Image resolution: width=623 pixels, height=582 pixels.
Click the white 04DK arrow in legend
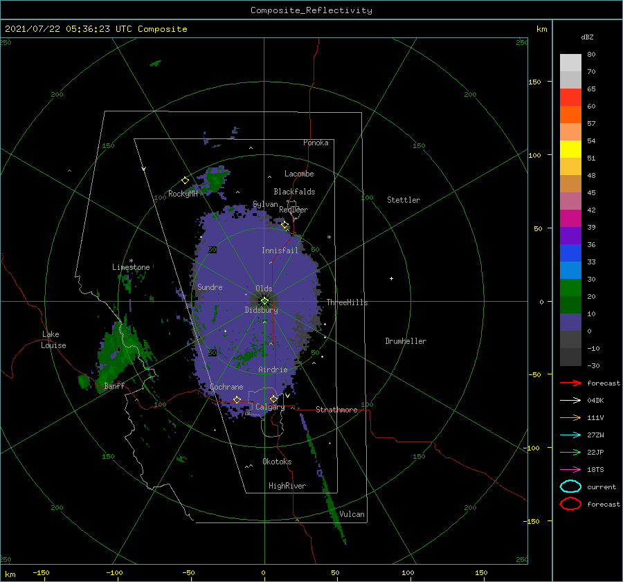pos(570,400)
